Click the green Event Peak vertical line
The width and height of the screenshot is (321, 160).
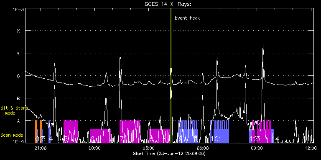(171, 75)
